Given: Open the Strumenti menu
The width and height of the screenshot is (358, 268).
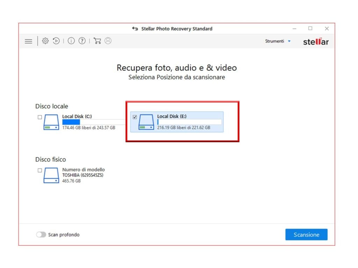Looking at the screenshot, I should 278,41.
